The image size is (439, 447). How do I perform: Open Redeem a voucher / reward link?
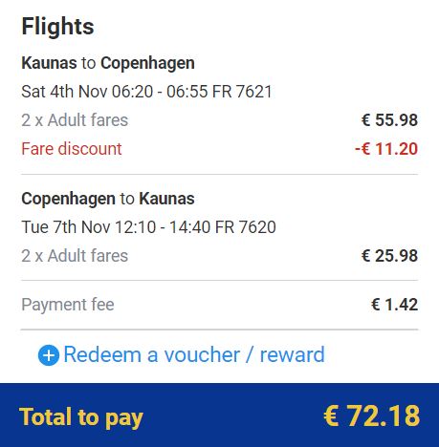(x=194, y=354)
